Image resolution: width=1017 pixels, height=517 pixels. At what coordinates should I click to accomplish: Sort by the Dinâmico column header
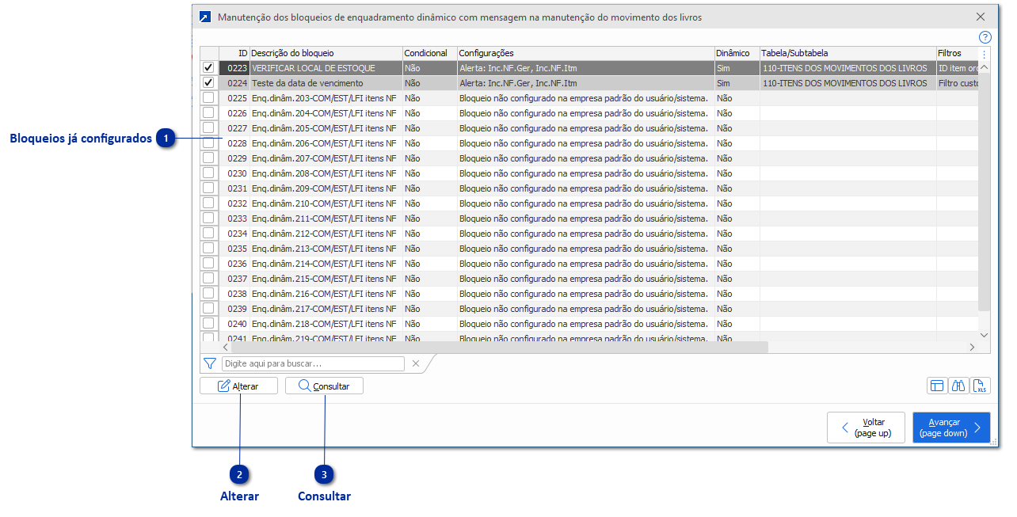tap(737, 53)
